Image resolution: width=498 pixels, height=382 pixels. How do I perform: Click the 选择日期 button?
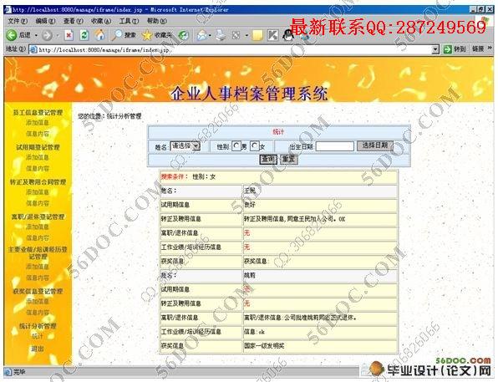(x=375, y=145)
